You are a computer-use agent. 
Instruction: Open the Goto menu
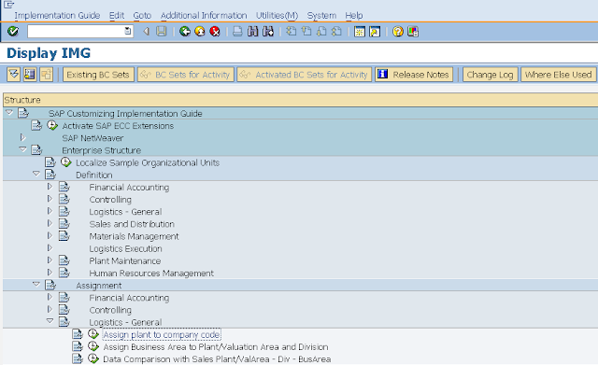[x=142, y=16]
